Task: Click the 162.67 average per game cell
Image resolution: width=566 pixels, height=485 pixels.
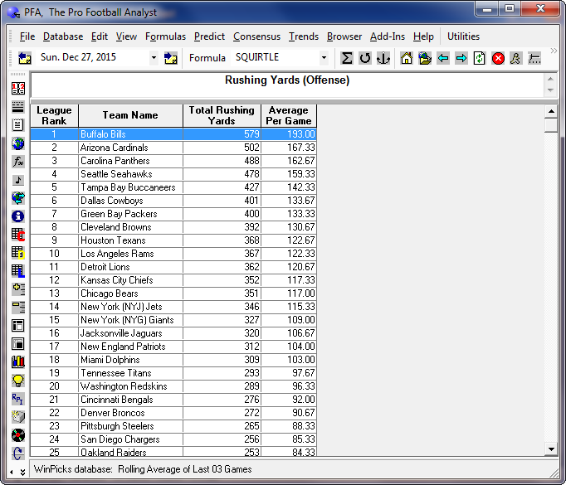Action: [x=289, y=161]
